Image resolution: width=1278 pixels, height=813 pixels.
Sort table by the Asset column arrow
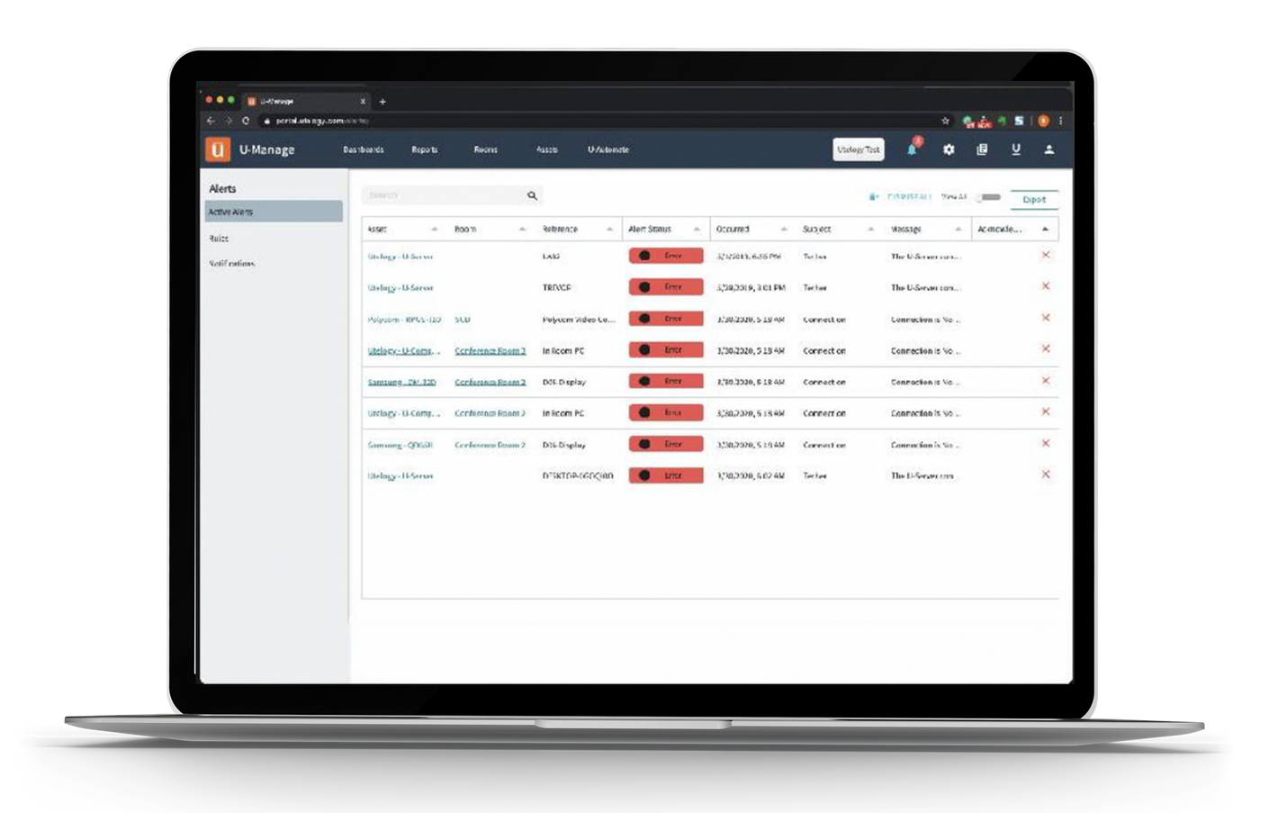click(435, 230)
